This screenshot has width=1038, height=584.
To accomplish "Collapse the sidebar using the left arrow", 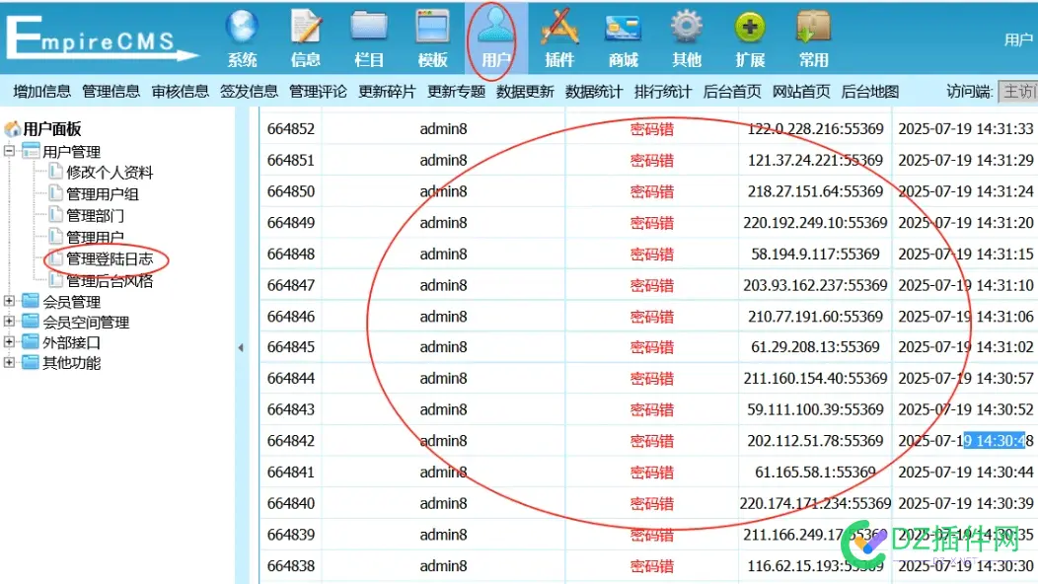I will [x=242, y=347].
